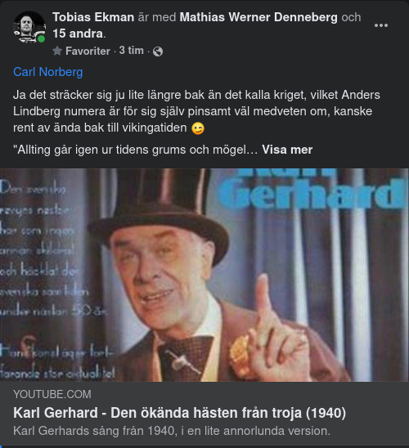Screen dimensions: 409x448
Task: Open the three-dots post options menu
Action: pyautogui.click(x=381, y=25)
